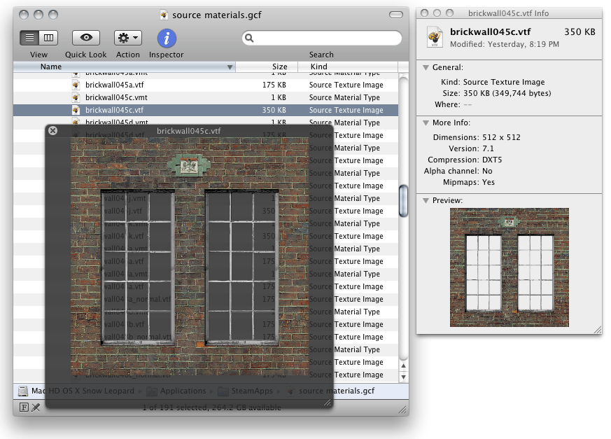Image resolution: width=611 pixels, height=439 pixels.
Task: Click the 350 KB (349,744 bytes) size value
Action: 507,93
